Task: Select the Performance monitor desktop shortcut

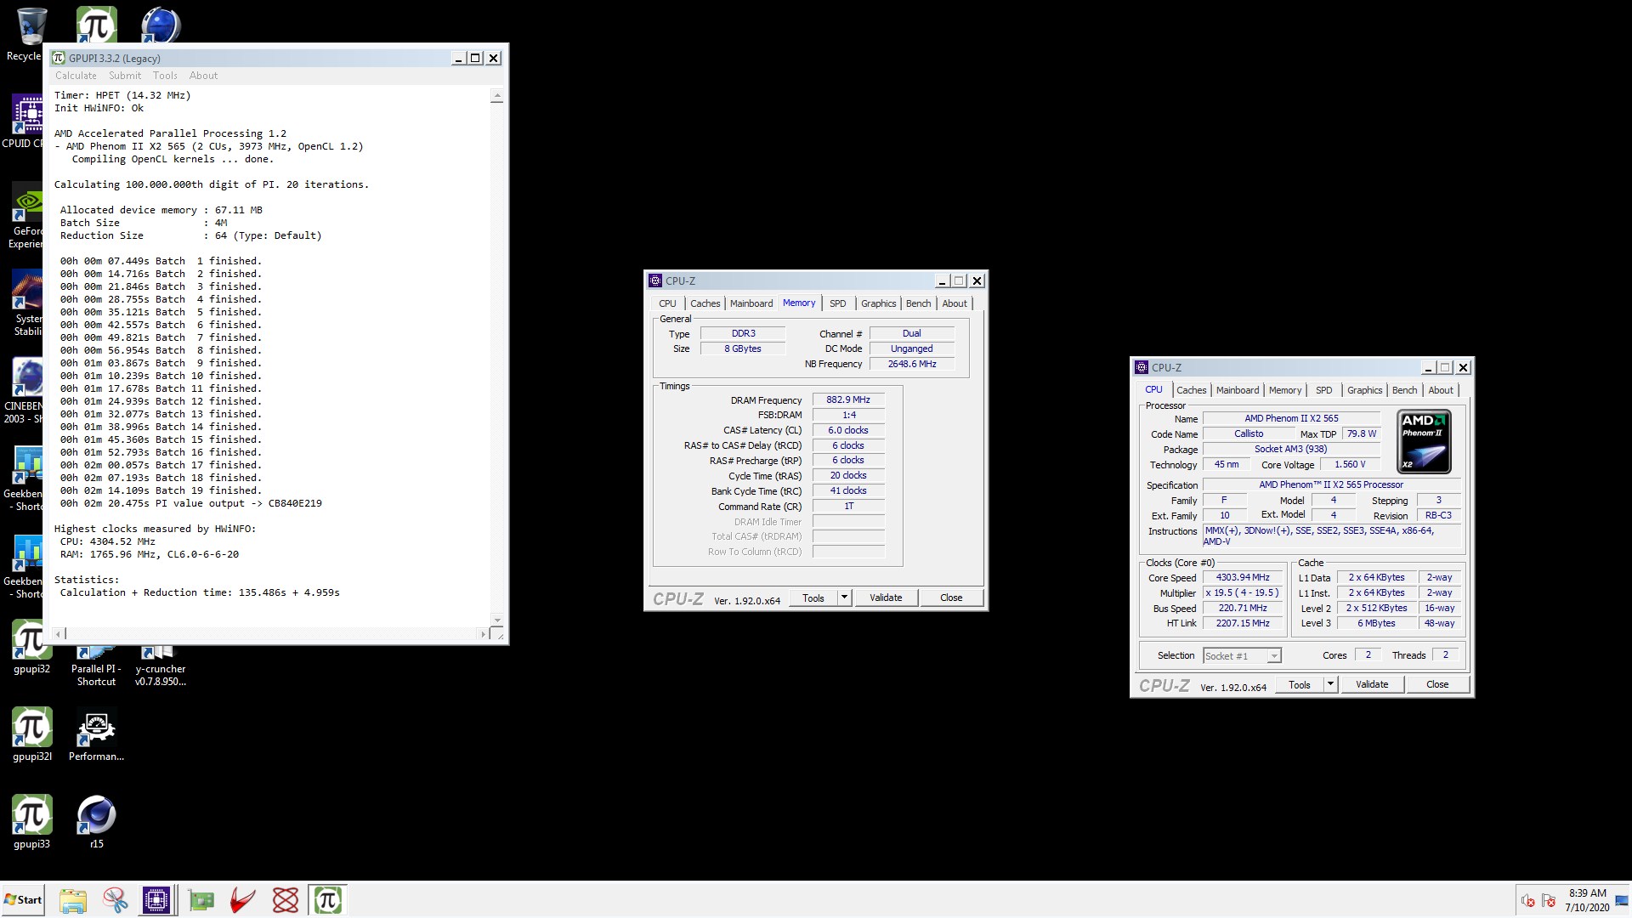Action: pos(96,734)
